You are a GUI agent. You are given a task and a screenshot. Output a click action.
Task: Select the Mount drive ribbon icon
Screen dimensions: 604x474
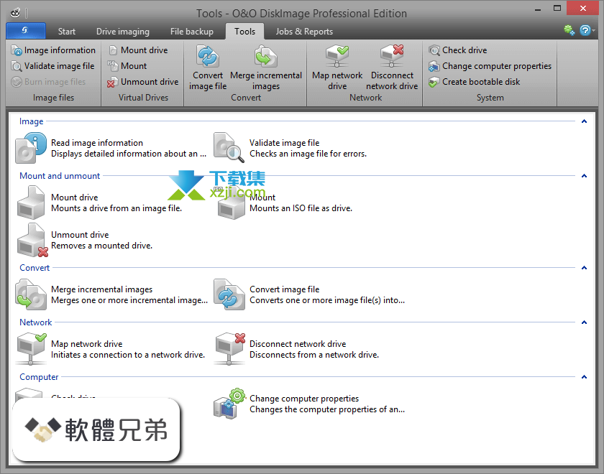[113, 50]
